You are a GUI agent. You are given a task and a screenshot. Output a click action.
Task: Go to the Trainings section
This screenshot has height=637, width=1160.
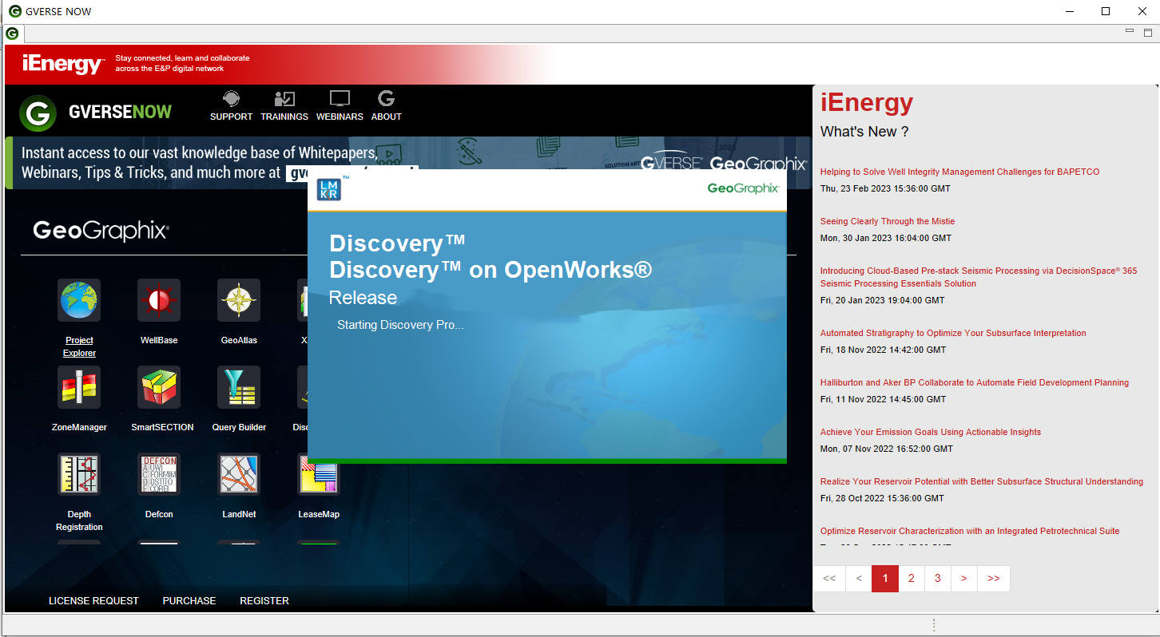284,105
